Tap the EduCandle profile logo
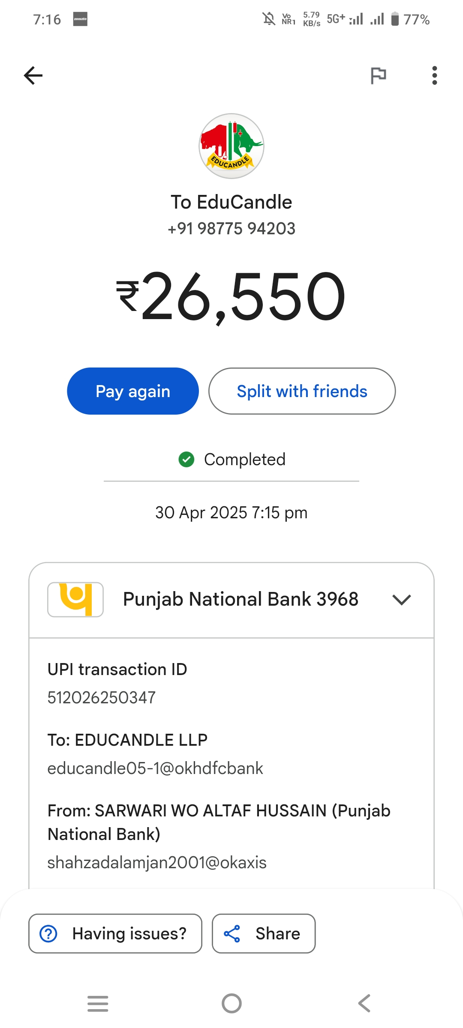The width and height of the screenshot is (463, 1028). (231, 146)
